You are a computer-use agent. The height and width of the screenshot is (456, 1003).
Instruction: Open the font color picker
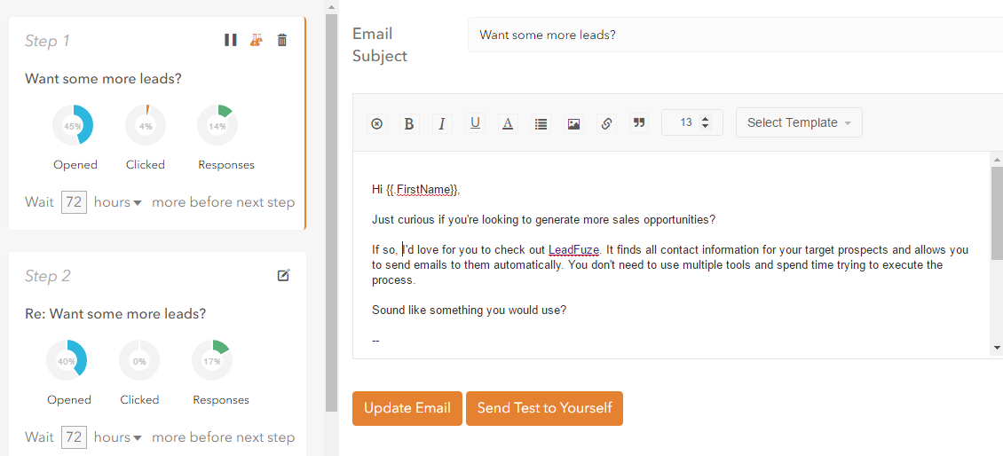[x=508, y=123]
